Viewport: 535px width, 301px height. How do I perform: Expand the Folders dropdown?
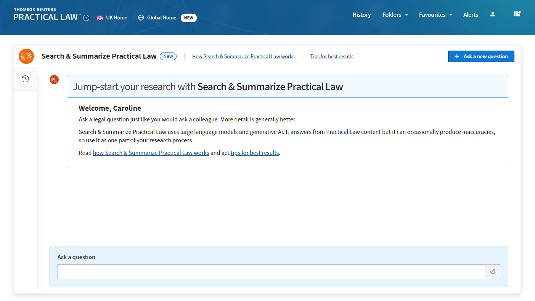pos(395,15)
